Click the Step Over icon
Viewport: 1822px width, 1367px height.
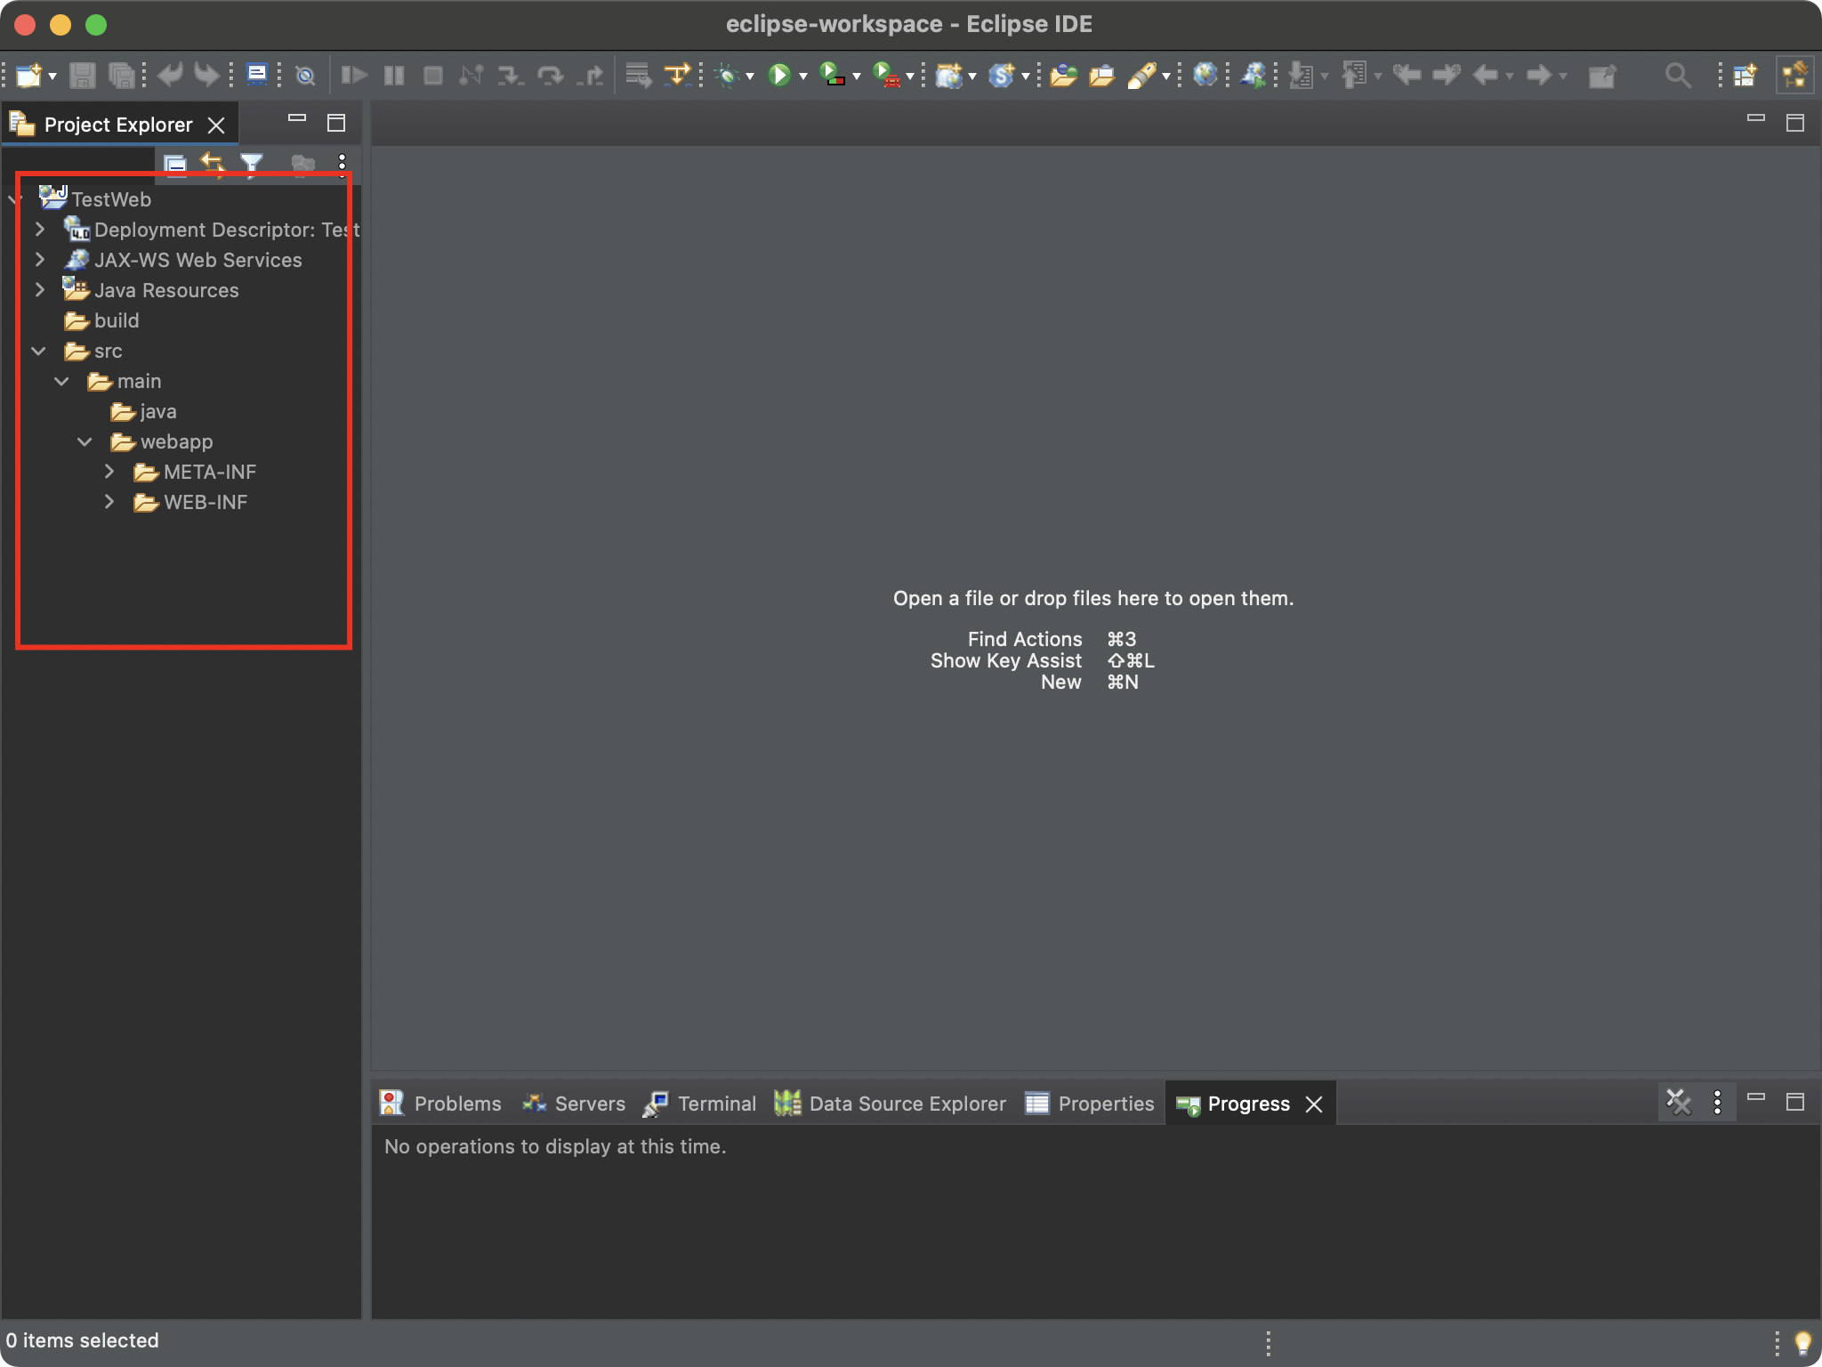(x=551, y=76)
